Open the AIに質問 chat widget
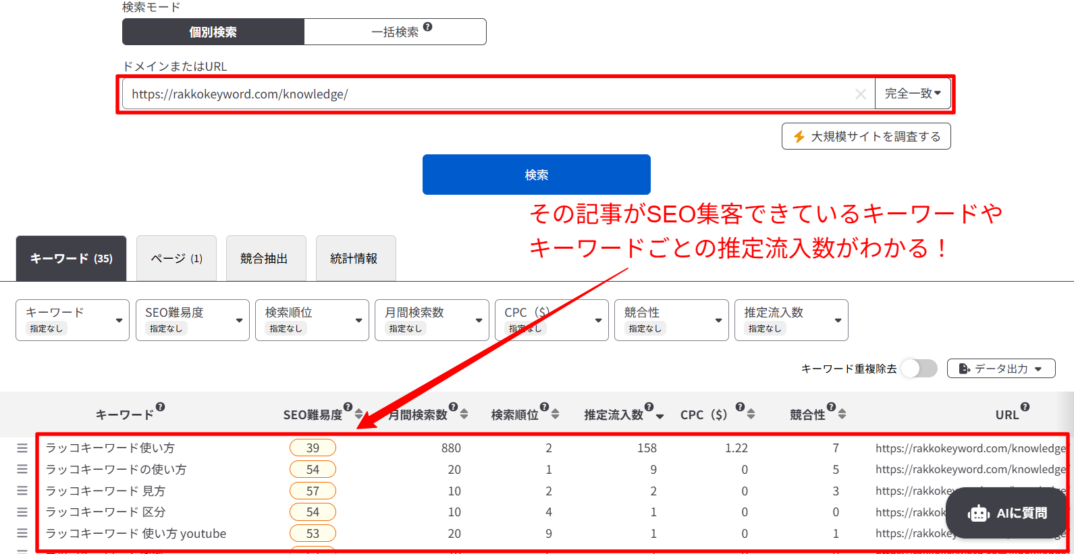 coord(1006,514)
